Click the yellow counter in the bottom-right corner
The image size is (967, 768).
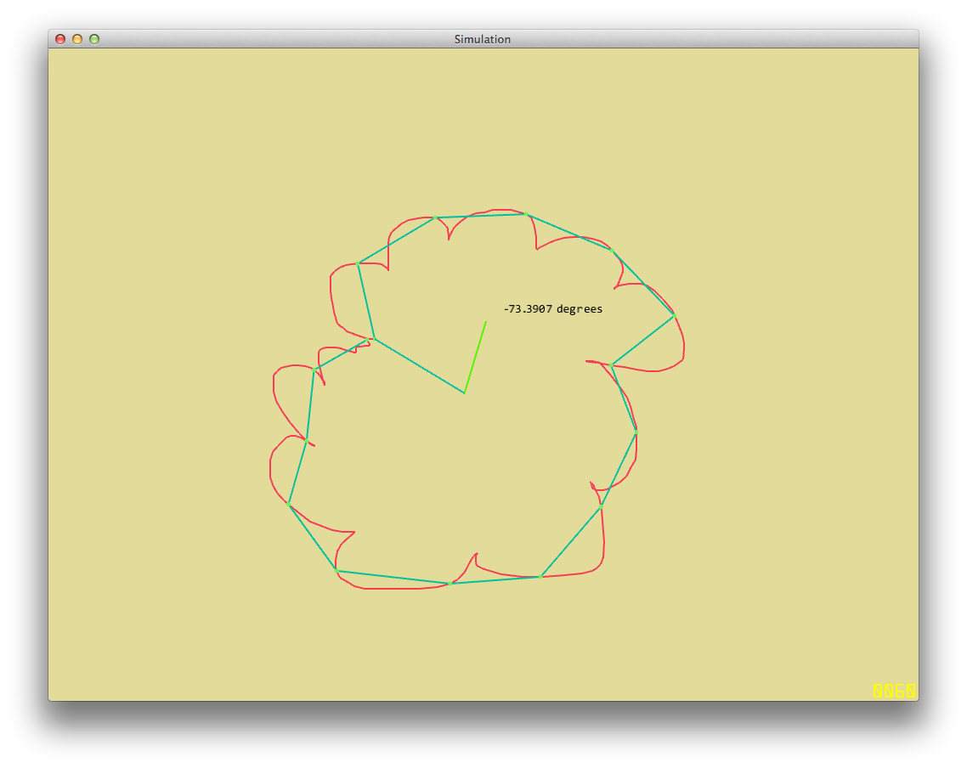[x=894, y=691]
